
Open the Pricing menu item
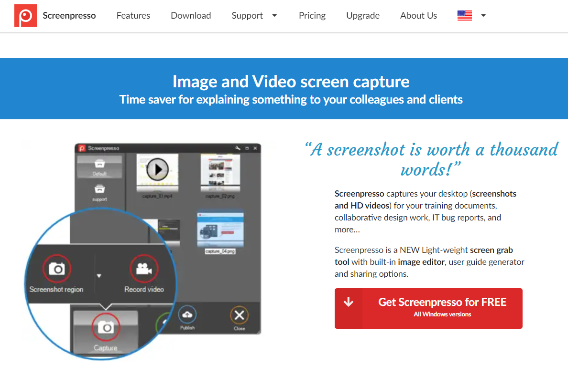coord(312,16)
